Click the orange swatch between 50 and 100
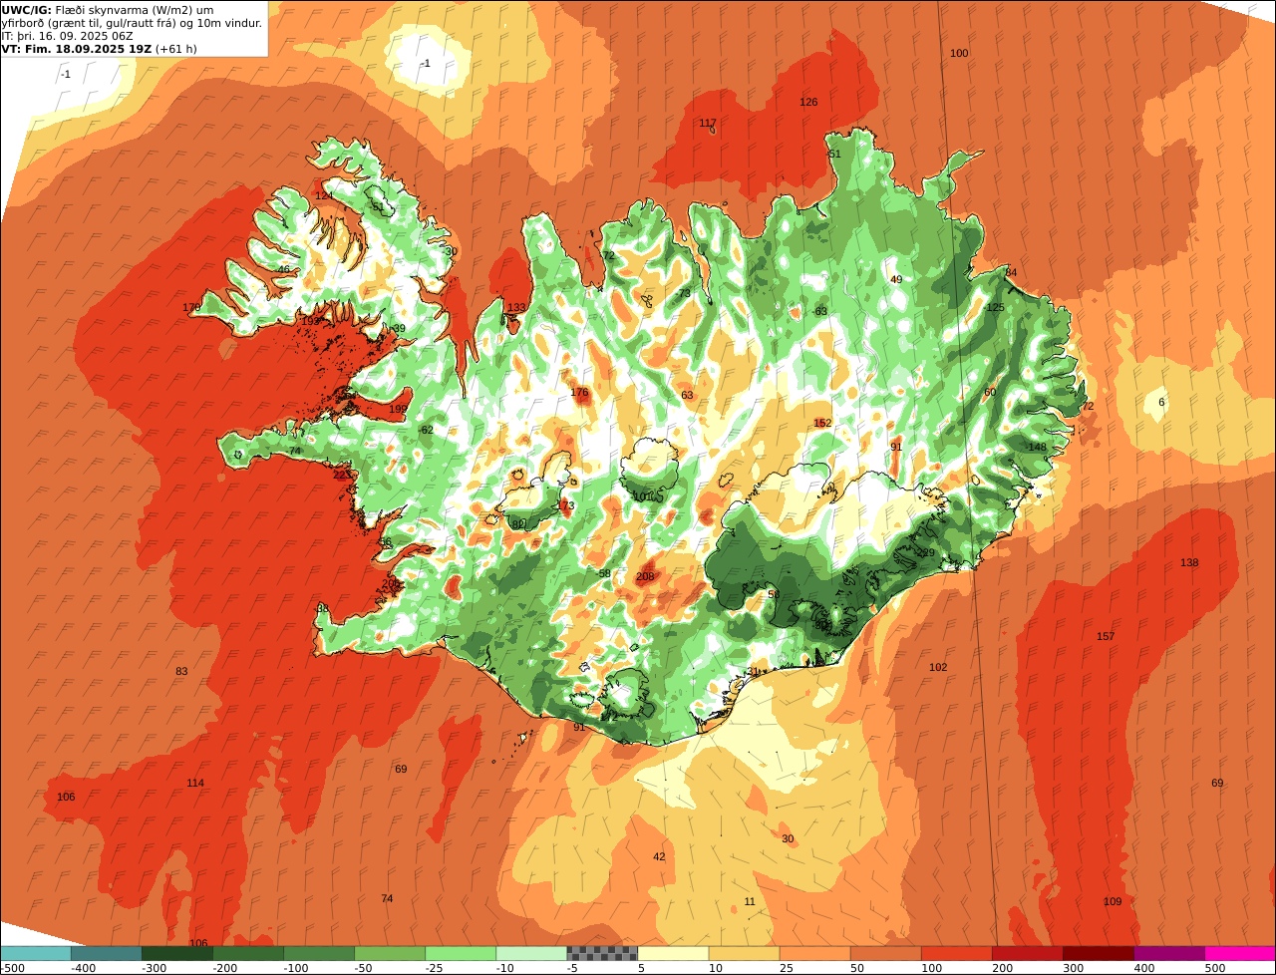The width and height of the screenshot is (1276, 975). 885,953
